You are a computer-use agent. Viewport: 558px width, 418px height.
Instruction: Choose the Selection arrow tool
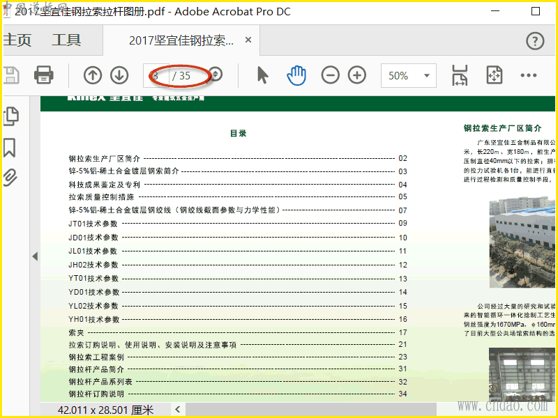coord(263,75)
